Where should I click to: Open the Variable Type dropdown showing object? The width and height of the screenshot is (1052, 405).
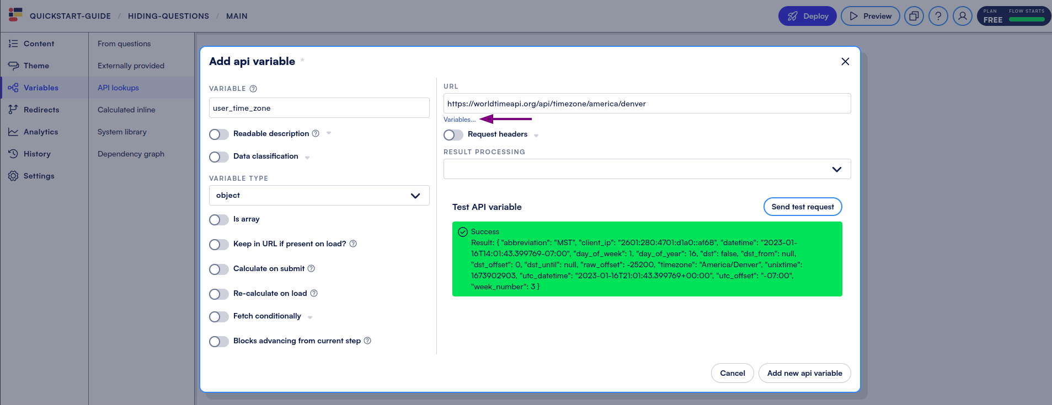point(319,196)
